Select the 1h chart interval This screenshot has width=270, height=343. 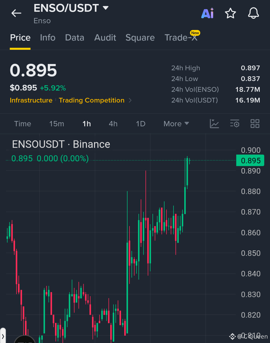[87, 124]
